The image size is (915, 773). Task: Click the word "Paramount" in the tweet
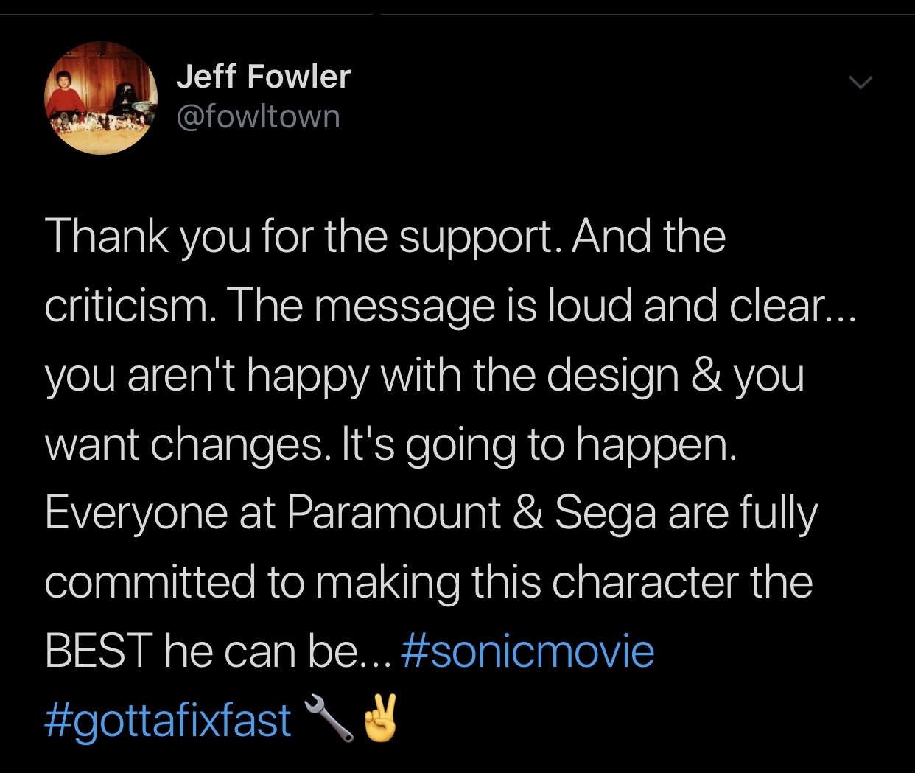click(393, 513)
